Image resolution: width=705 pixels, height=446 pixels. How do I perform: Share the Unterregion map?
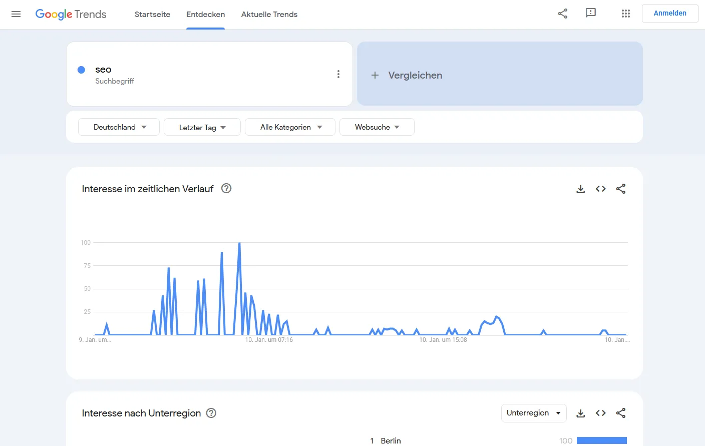click(621, 413)
